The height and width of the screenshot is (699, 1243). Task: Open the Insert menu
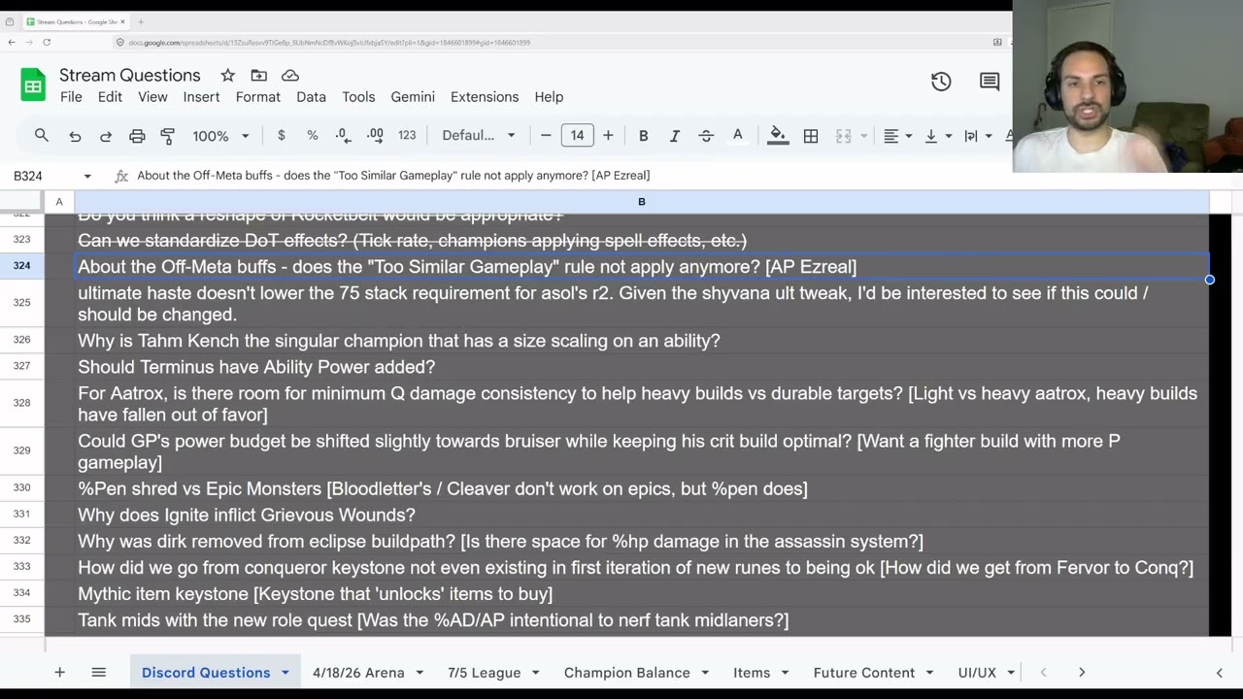pos(201,97)
